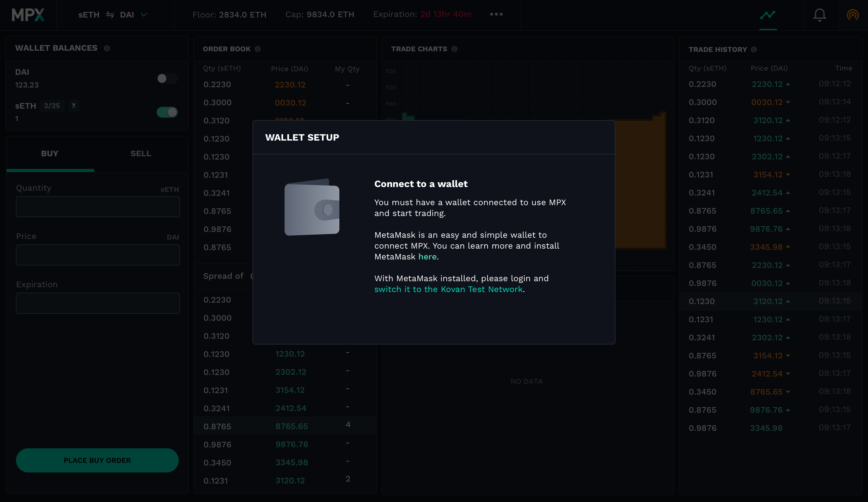Open the notifications bell
The width and height of the screenshot is (868, 502).
(820, 15)
